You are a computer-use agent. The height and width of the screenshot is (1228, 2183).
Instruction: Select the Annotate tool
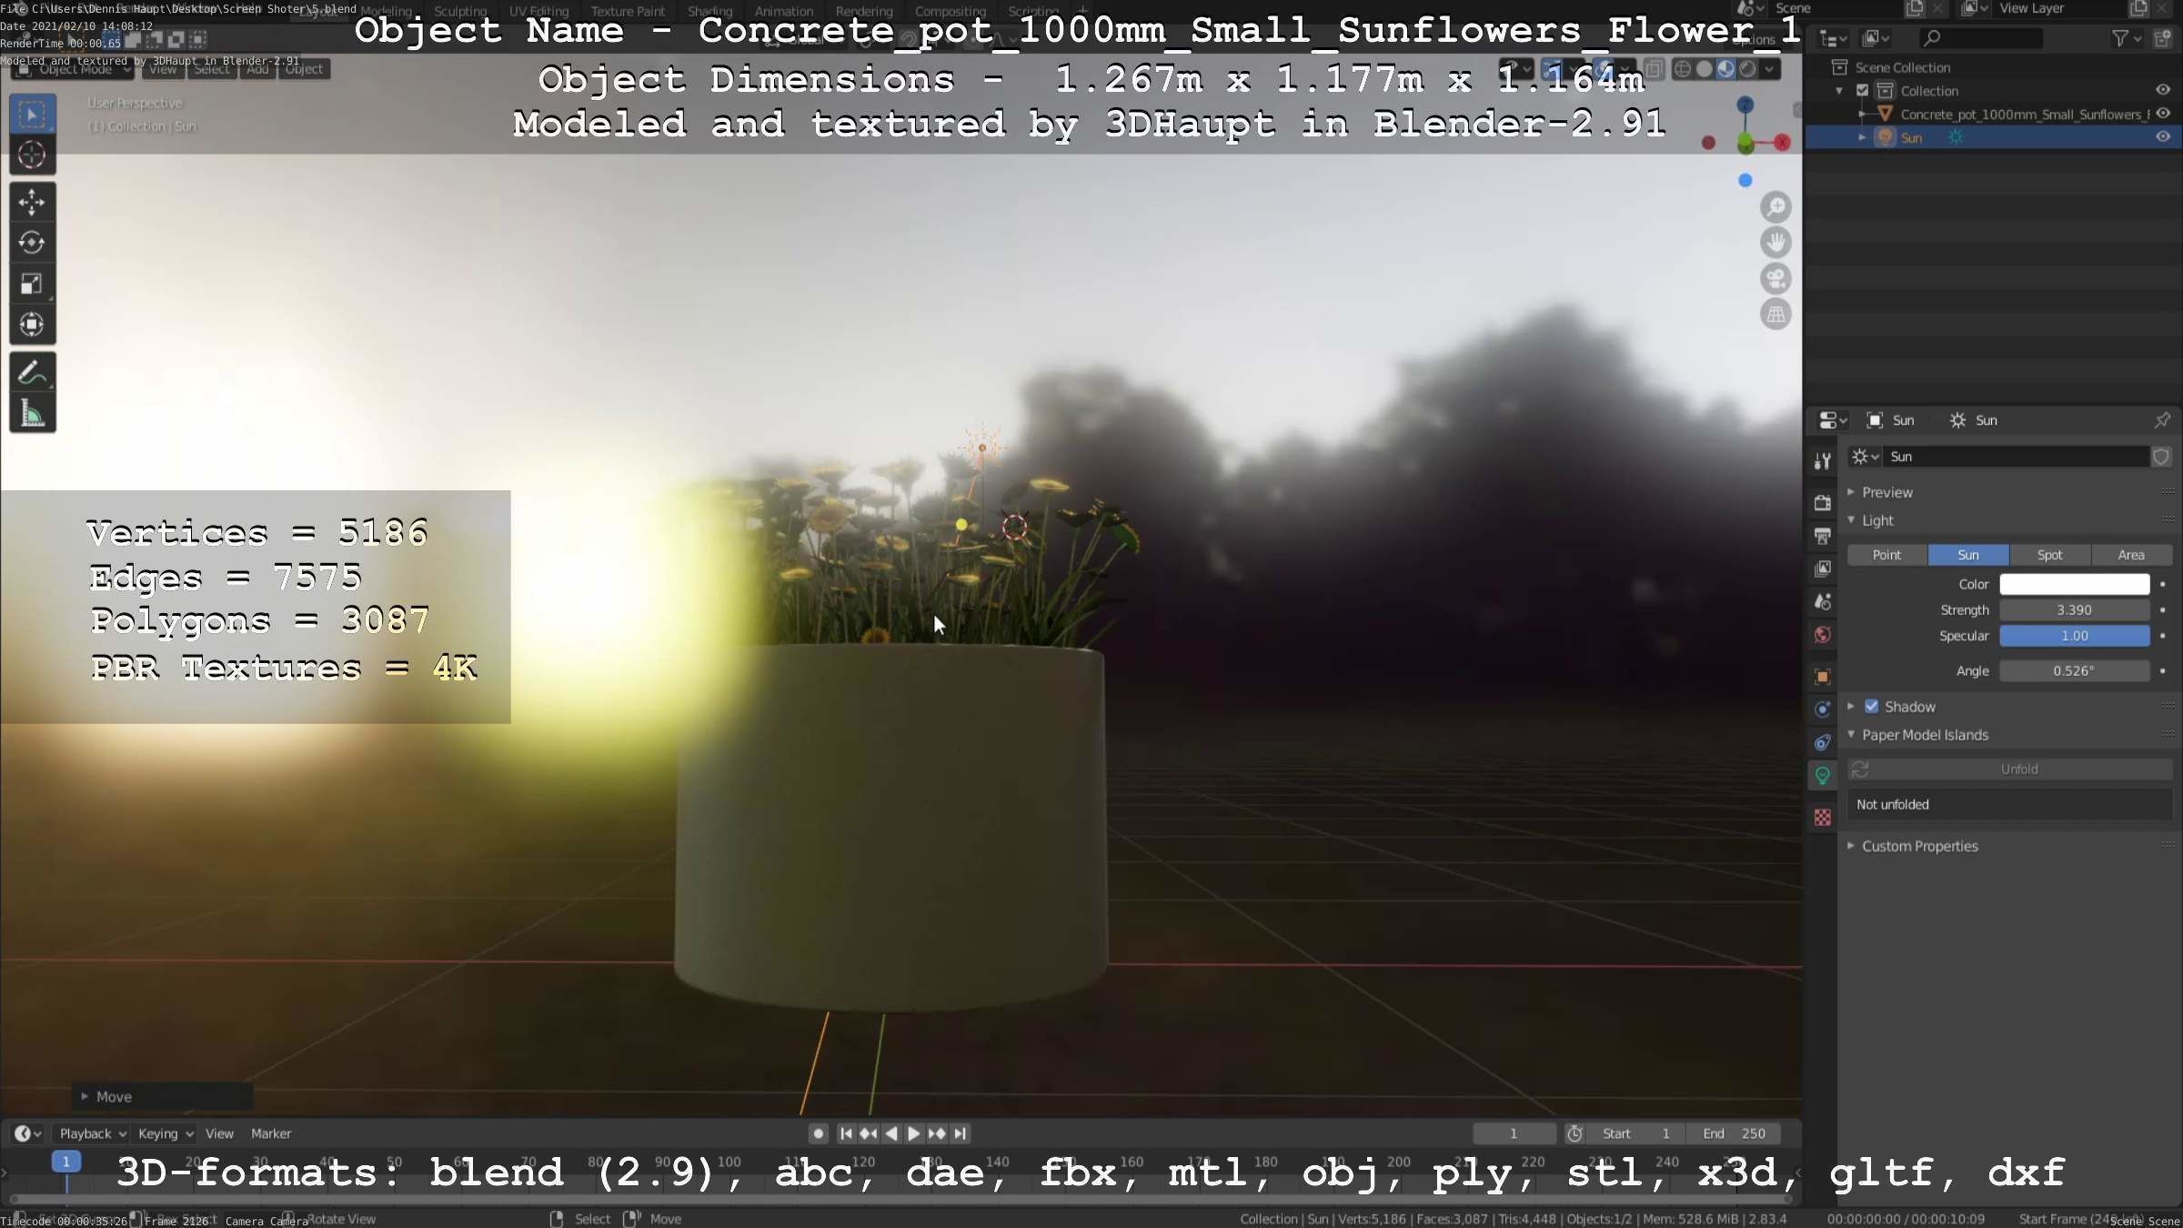coord(32,373)
